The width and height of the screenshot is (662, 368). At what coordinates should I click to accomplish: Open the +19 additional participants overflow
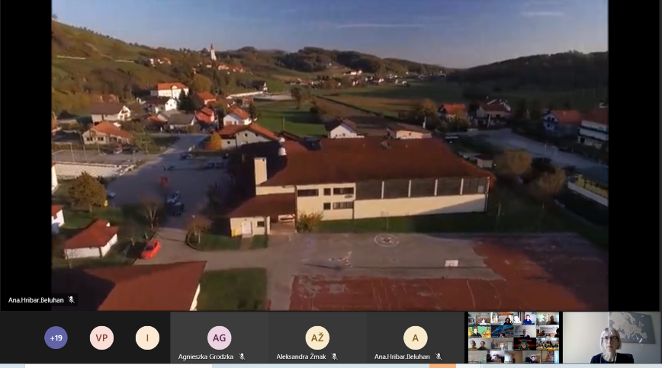[x=56, y=338]
